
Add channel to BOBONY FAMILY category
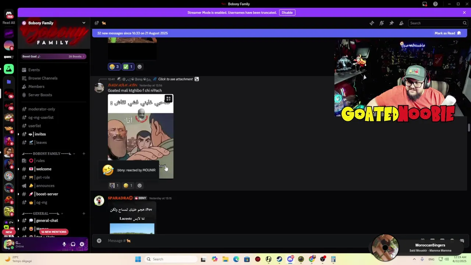click(x=84, y=153)
